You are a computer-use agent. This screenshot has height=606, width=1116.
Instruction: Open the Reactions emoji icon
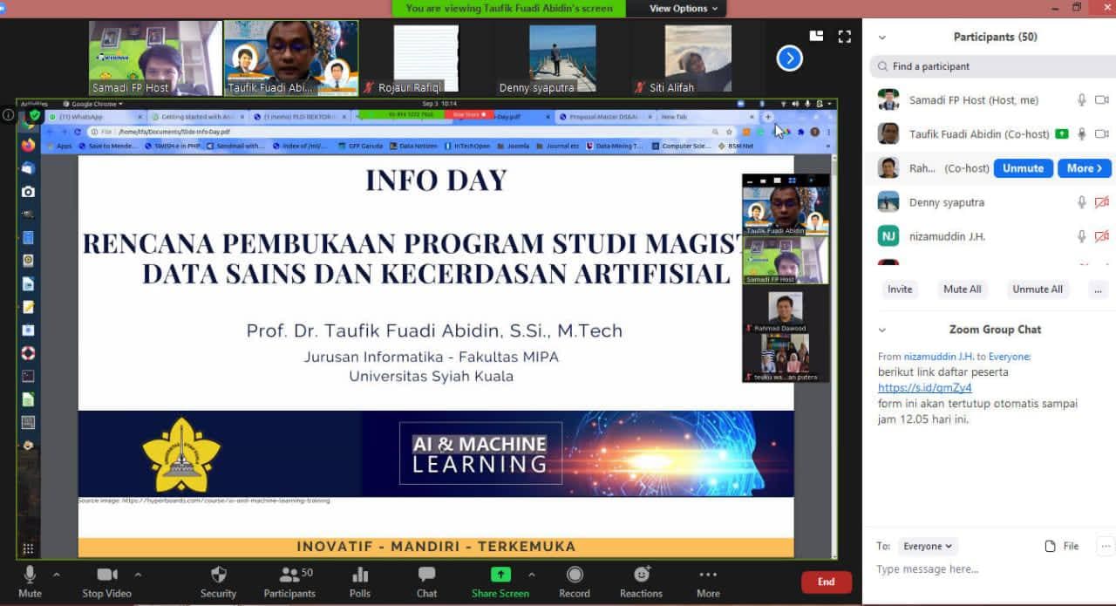tap(641, 575)
